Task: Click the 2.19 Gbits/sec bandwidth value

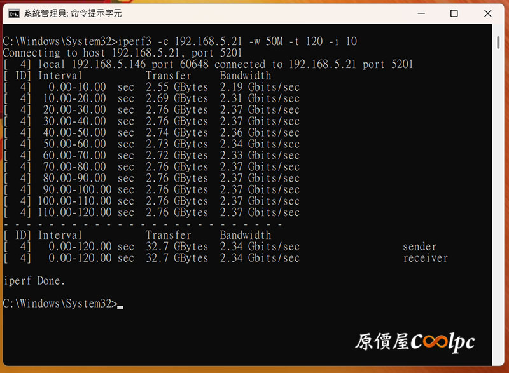Action: 260,87
